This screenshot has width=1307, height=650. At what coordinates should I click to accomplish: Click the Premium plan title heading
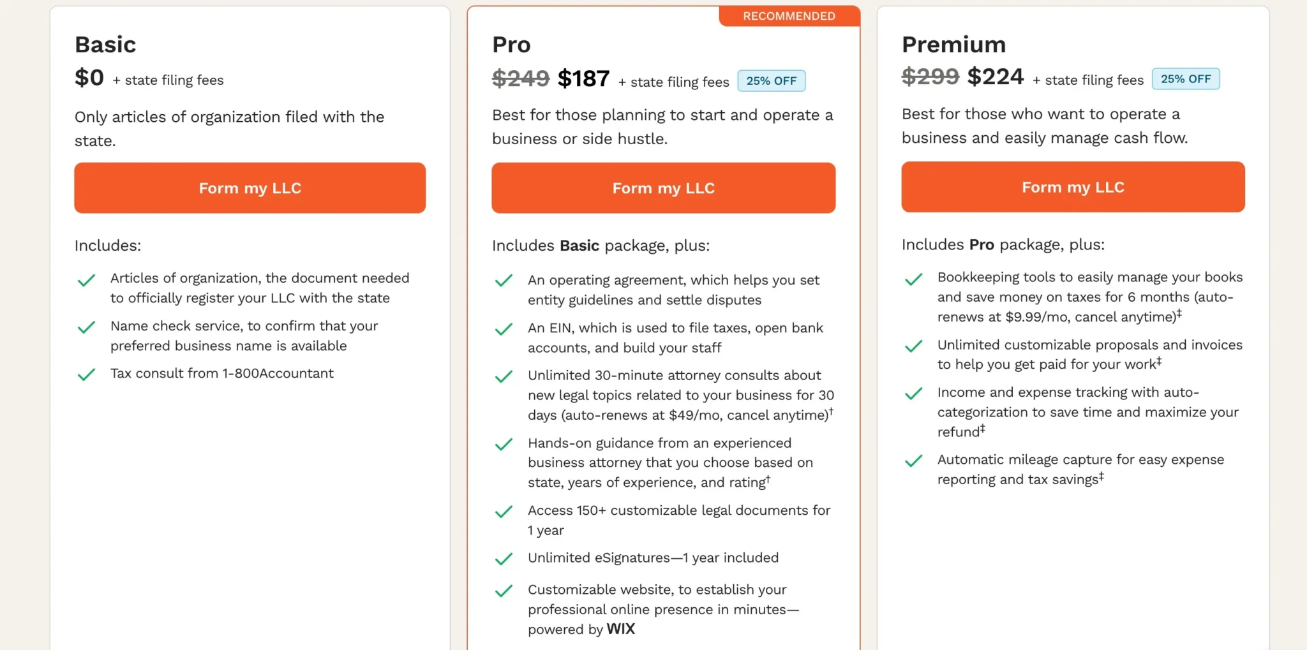(x=953, y=45)
